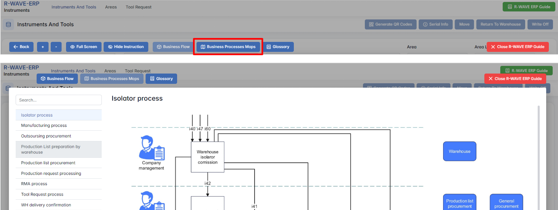Click the Warehouse isolator commission box
The image size is (558, 210).
207,157
